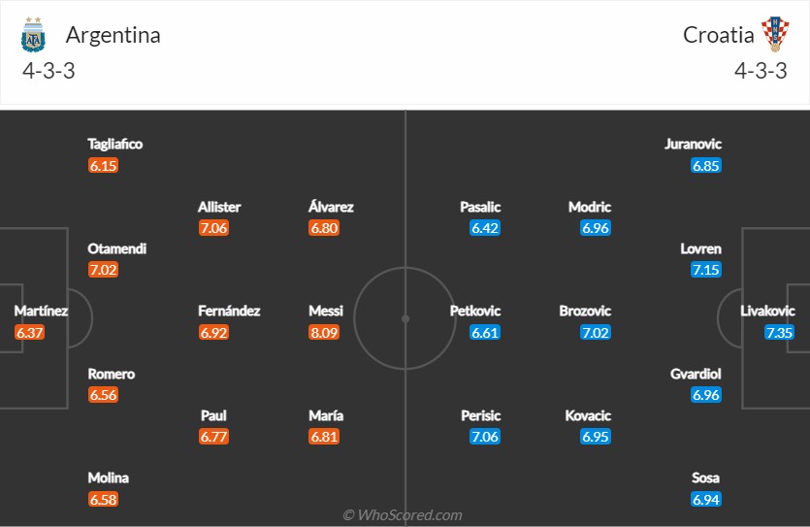
Task: Click Lovren's 7.15 rating badge
Action: pyautogui.click(x=705, y=270)
